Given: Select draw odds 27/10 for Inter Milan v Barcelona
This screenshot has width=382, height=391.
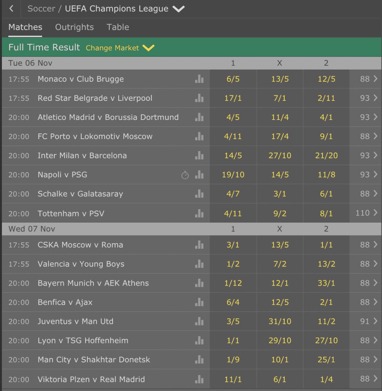Looking at the screenshot, I should coord(280,155).
